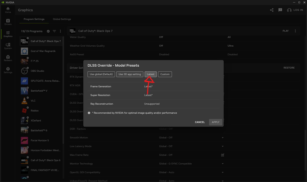Choose the Custom model preset
The width and height of the screenshot is (307, 182).
click(x=165, y=74)
